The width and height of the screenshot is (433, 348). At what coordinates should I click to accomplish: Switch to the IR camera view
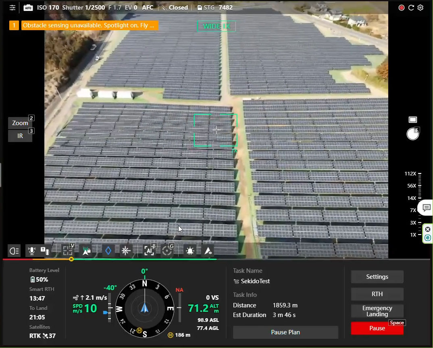[20, 136]
